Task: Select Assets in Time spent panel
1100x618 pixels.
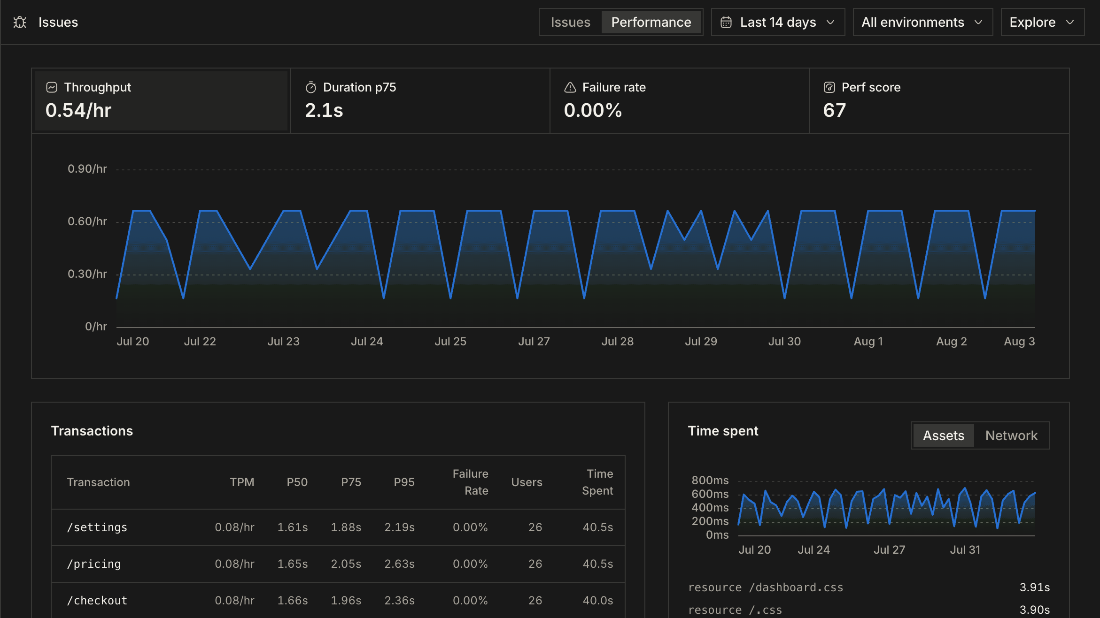Action: [x=944, y=435]
